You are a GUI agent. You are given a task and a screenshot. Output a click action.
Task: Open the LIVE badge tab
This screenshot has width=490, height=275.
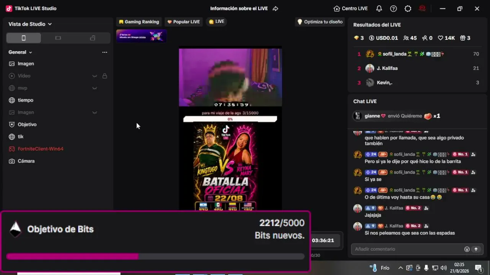217,22
